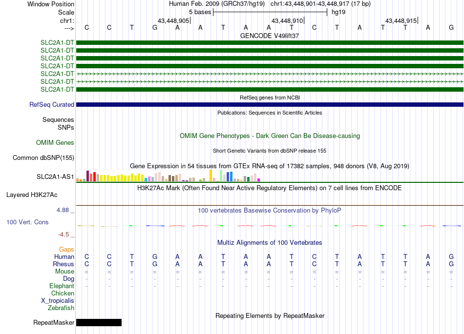Select the Scale track label
This screenshot has width=464, height=334.
point(66,12)
